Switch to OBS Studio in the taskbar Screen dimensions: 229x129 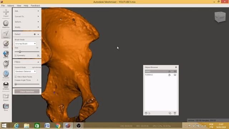[x=78, y=126]
